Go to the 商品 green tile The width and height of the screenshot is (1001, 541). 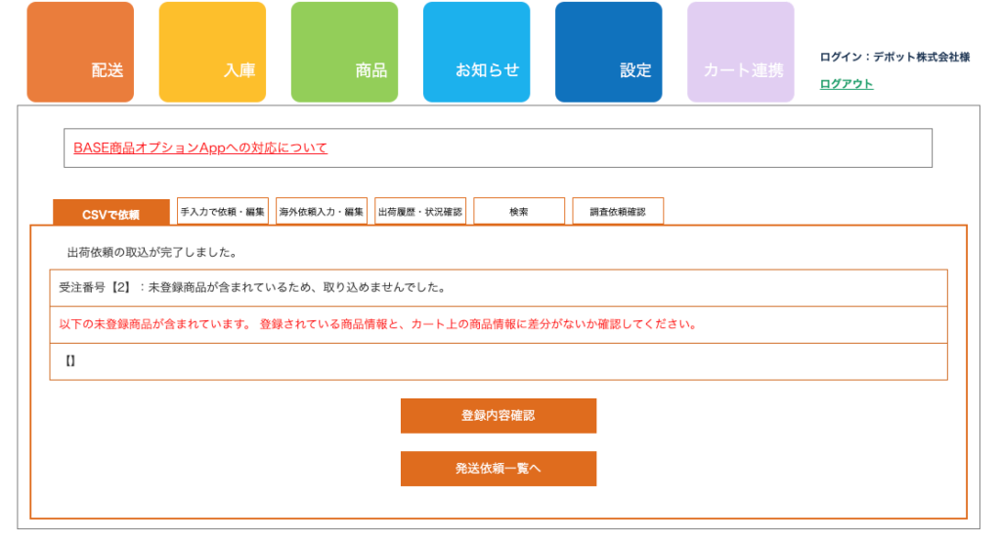344,53
